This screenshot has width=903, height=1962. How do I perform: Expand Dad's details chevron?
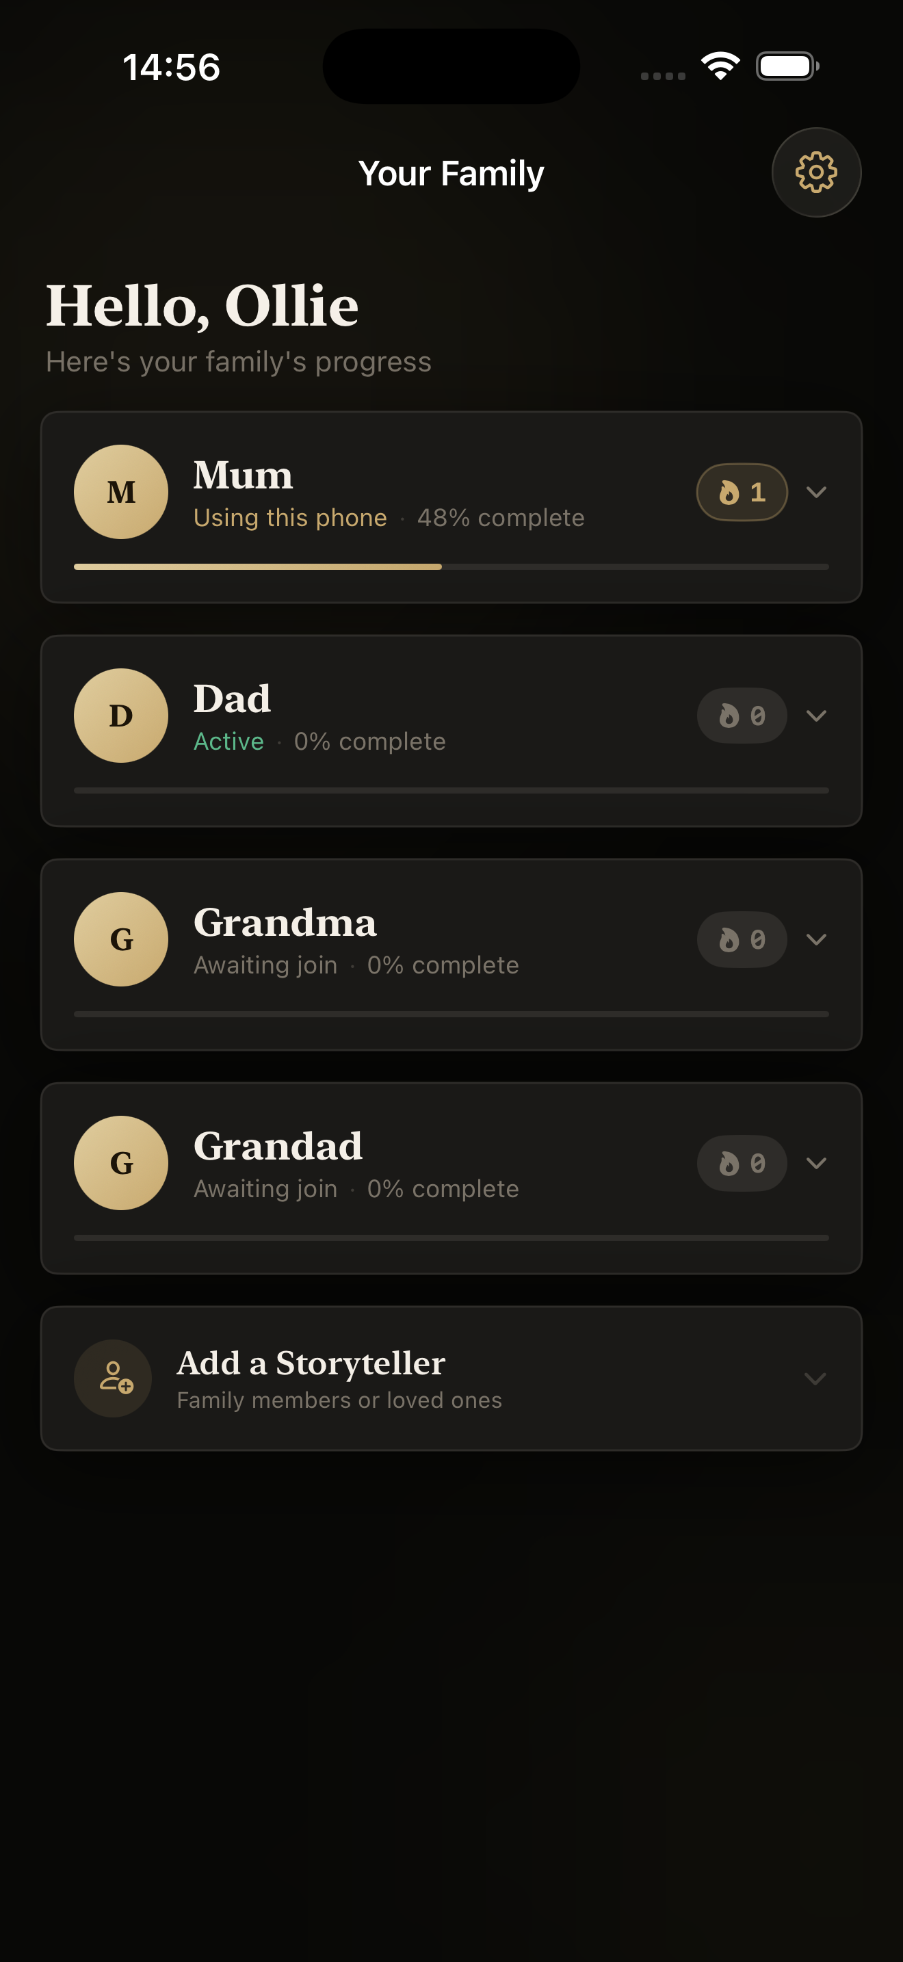pyautogui.click(x=817, y=716)
